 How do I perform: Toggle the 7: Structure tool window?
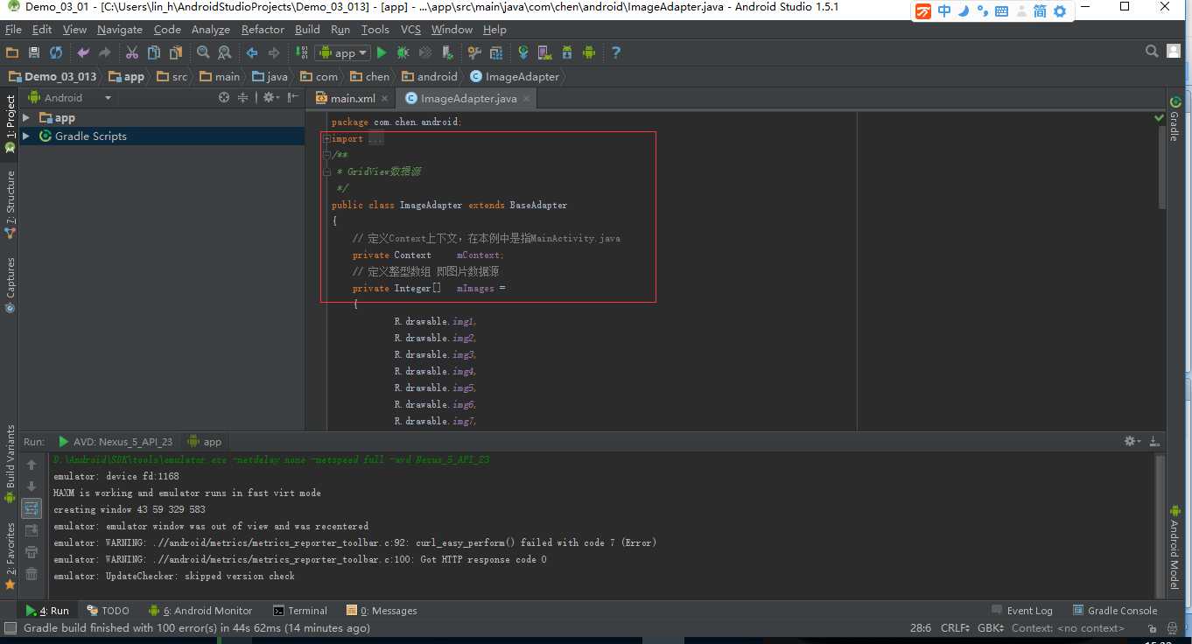(x=10, y=205)
